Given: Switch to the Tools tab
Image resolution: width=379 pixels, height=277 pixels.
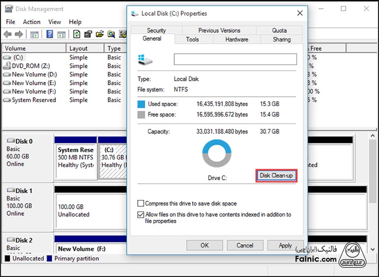Looking at the screenshot, I should pos(192,39).
